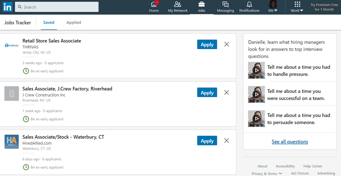This screenshot has height=176, width=341.
Task: Apply to Retail Store Sales Associate job
Action: (207, 44)
